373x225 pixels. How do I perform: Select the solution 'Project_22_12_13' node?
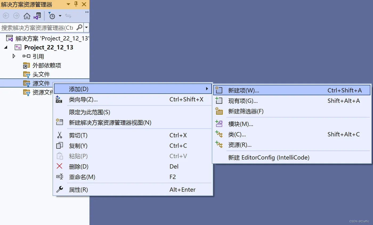52,38
